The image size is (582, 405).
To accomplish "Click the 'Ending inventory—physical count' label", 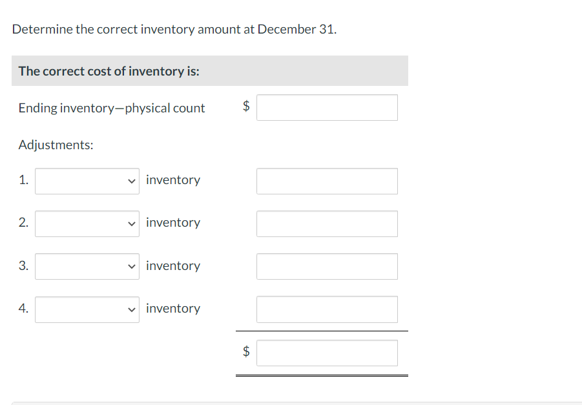I will [x=112, y=108].
